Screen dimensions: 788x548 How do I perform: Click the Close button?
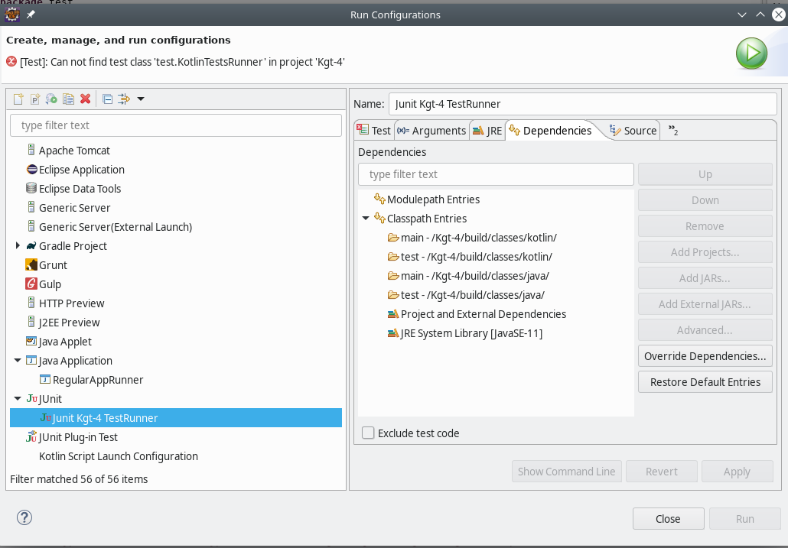pos(668,518)
